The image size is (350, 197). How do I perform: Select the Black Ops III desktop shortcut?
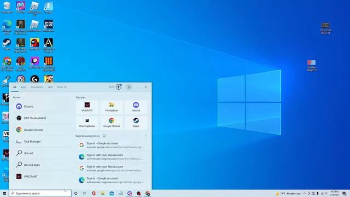[x=49, y=63]
